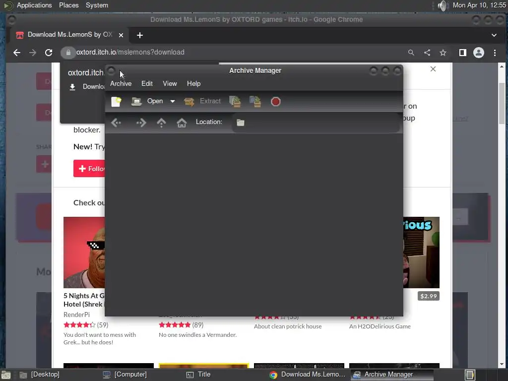This screenshot has height=381, width=508.
Task: Open the Chrome profile avatar
Action: coord(479,53)
